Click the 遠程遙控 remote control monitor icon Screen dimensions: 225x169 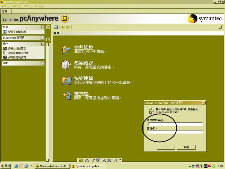point(66,50)
